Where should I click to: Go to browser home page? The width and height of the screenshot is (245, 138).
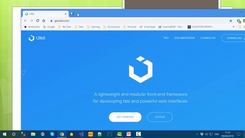pyautogui.click(x=44, y=21)
